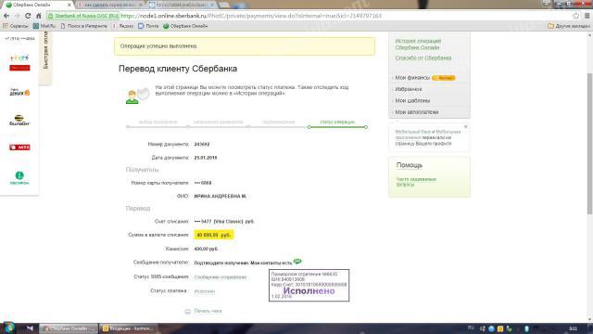Screen dimensions: 593x334
Task: Switch to the second browser tab
Action: (x=109, y=5)
